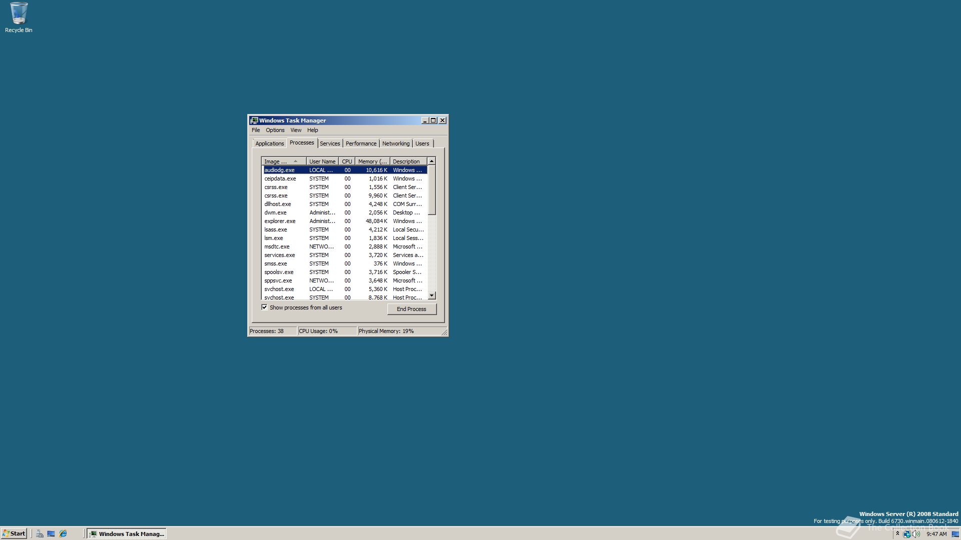Select the sppsvc.exe process row
The image size is (961, 540).
344,280
